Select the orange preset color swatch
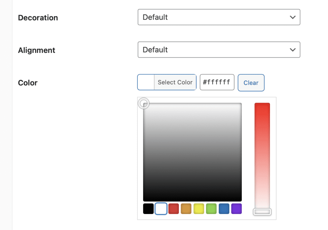This screenshot has height=230, width=328. pos(186,209)
